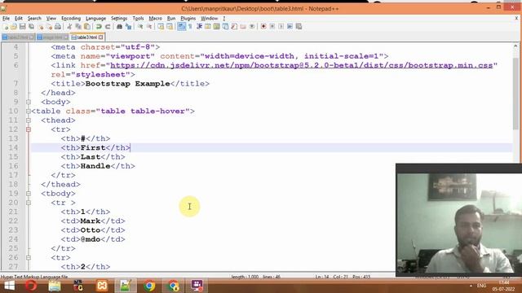The height and width of the screenshot is (293, 522).
Task: Open the User Defined Language icon
Action: coord(208,27)
